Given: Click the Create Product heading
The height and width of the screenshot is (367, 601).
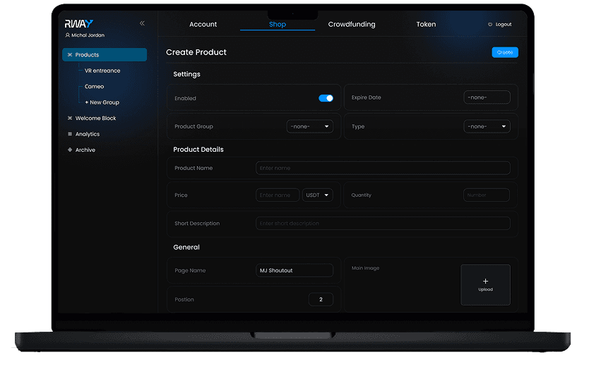Looking at the screenshot, I should point(196,52).
